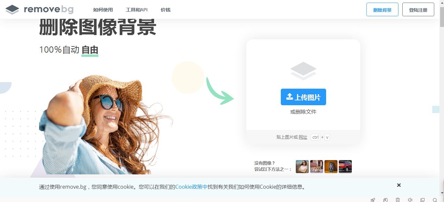Click the 网址 link to paste URL
Viewport: 444px width, 202px height.
(x=303, y=137)
